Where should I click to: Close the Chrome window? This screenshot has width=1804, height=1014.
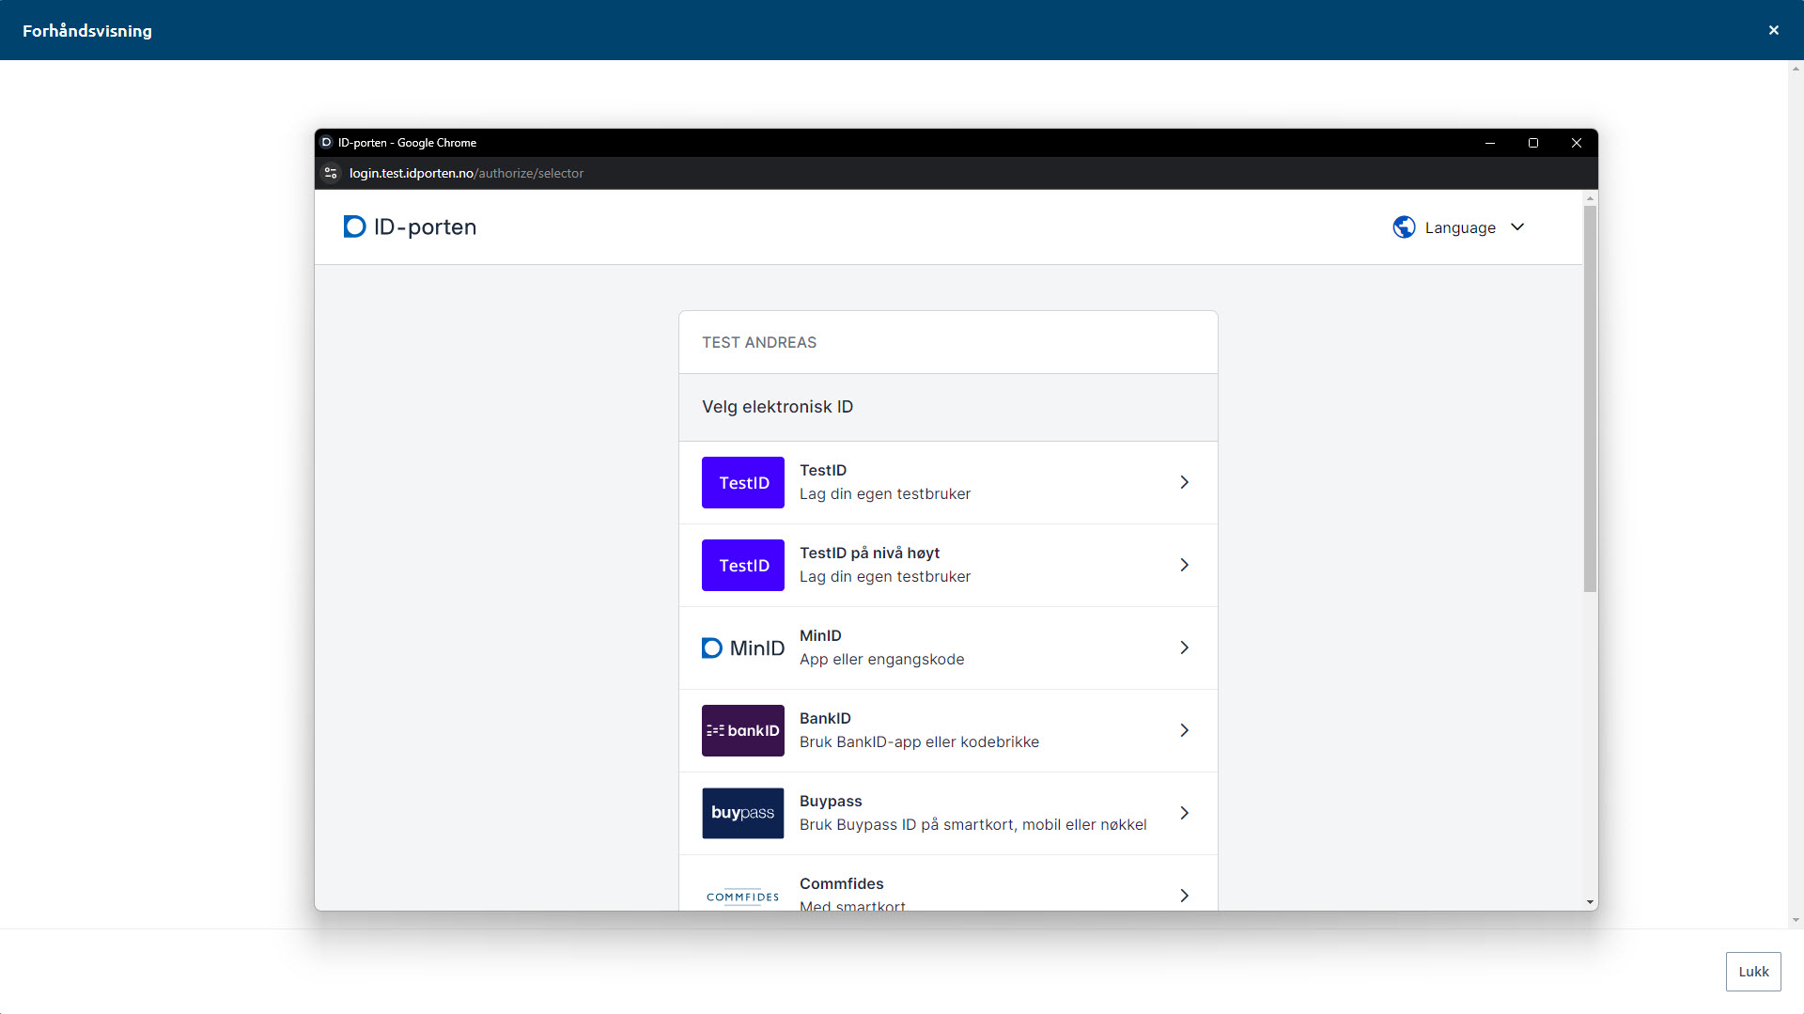(x=1577, y=143)
